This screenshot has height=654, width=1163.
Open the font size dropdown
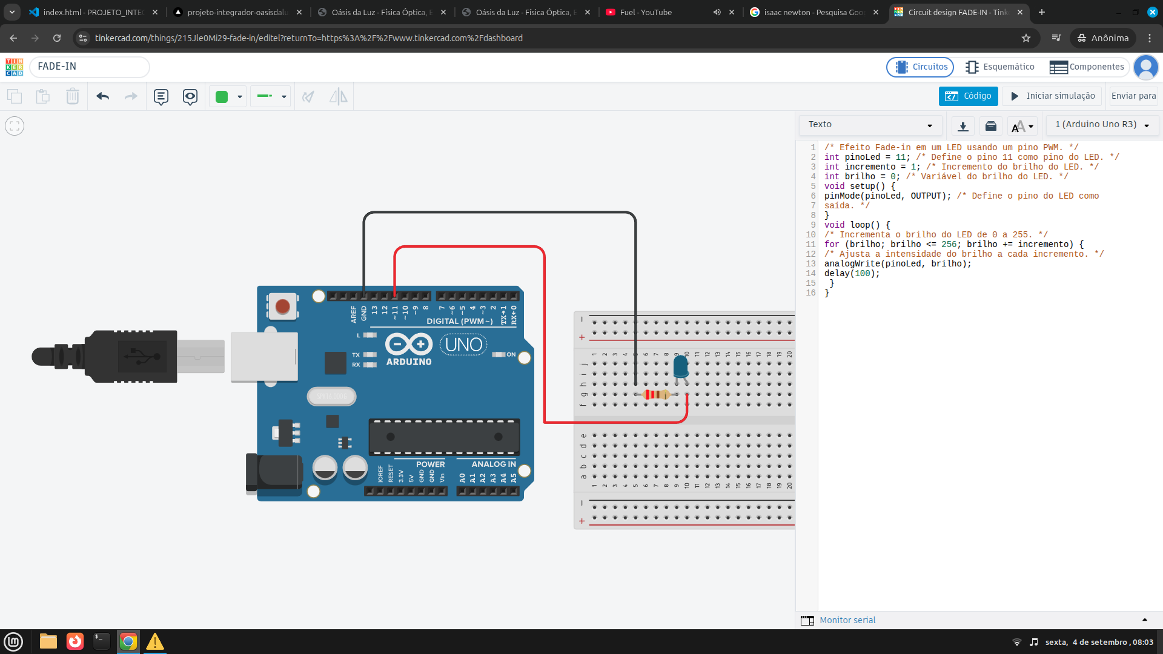1022,126
